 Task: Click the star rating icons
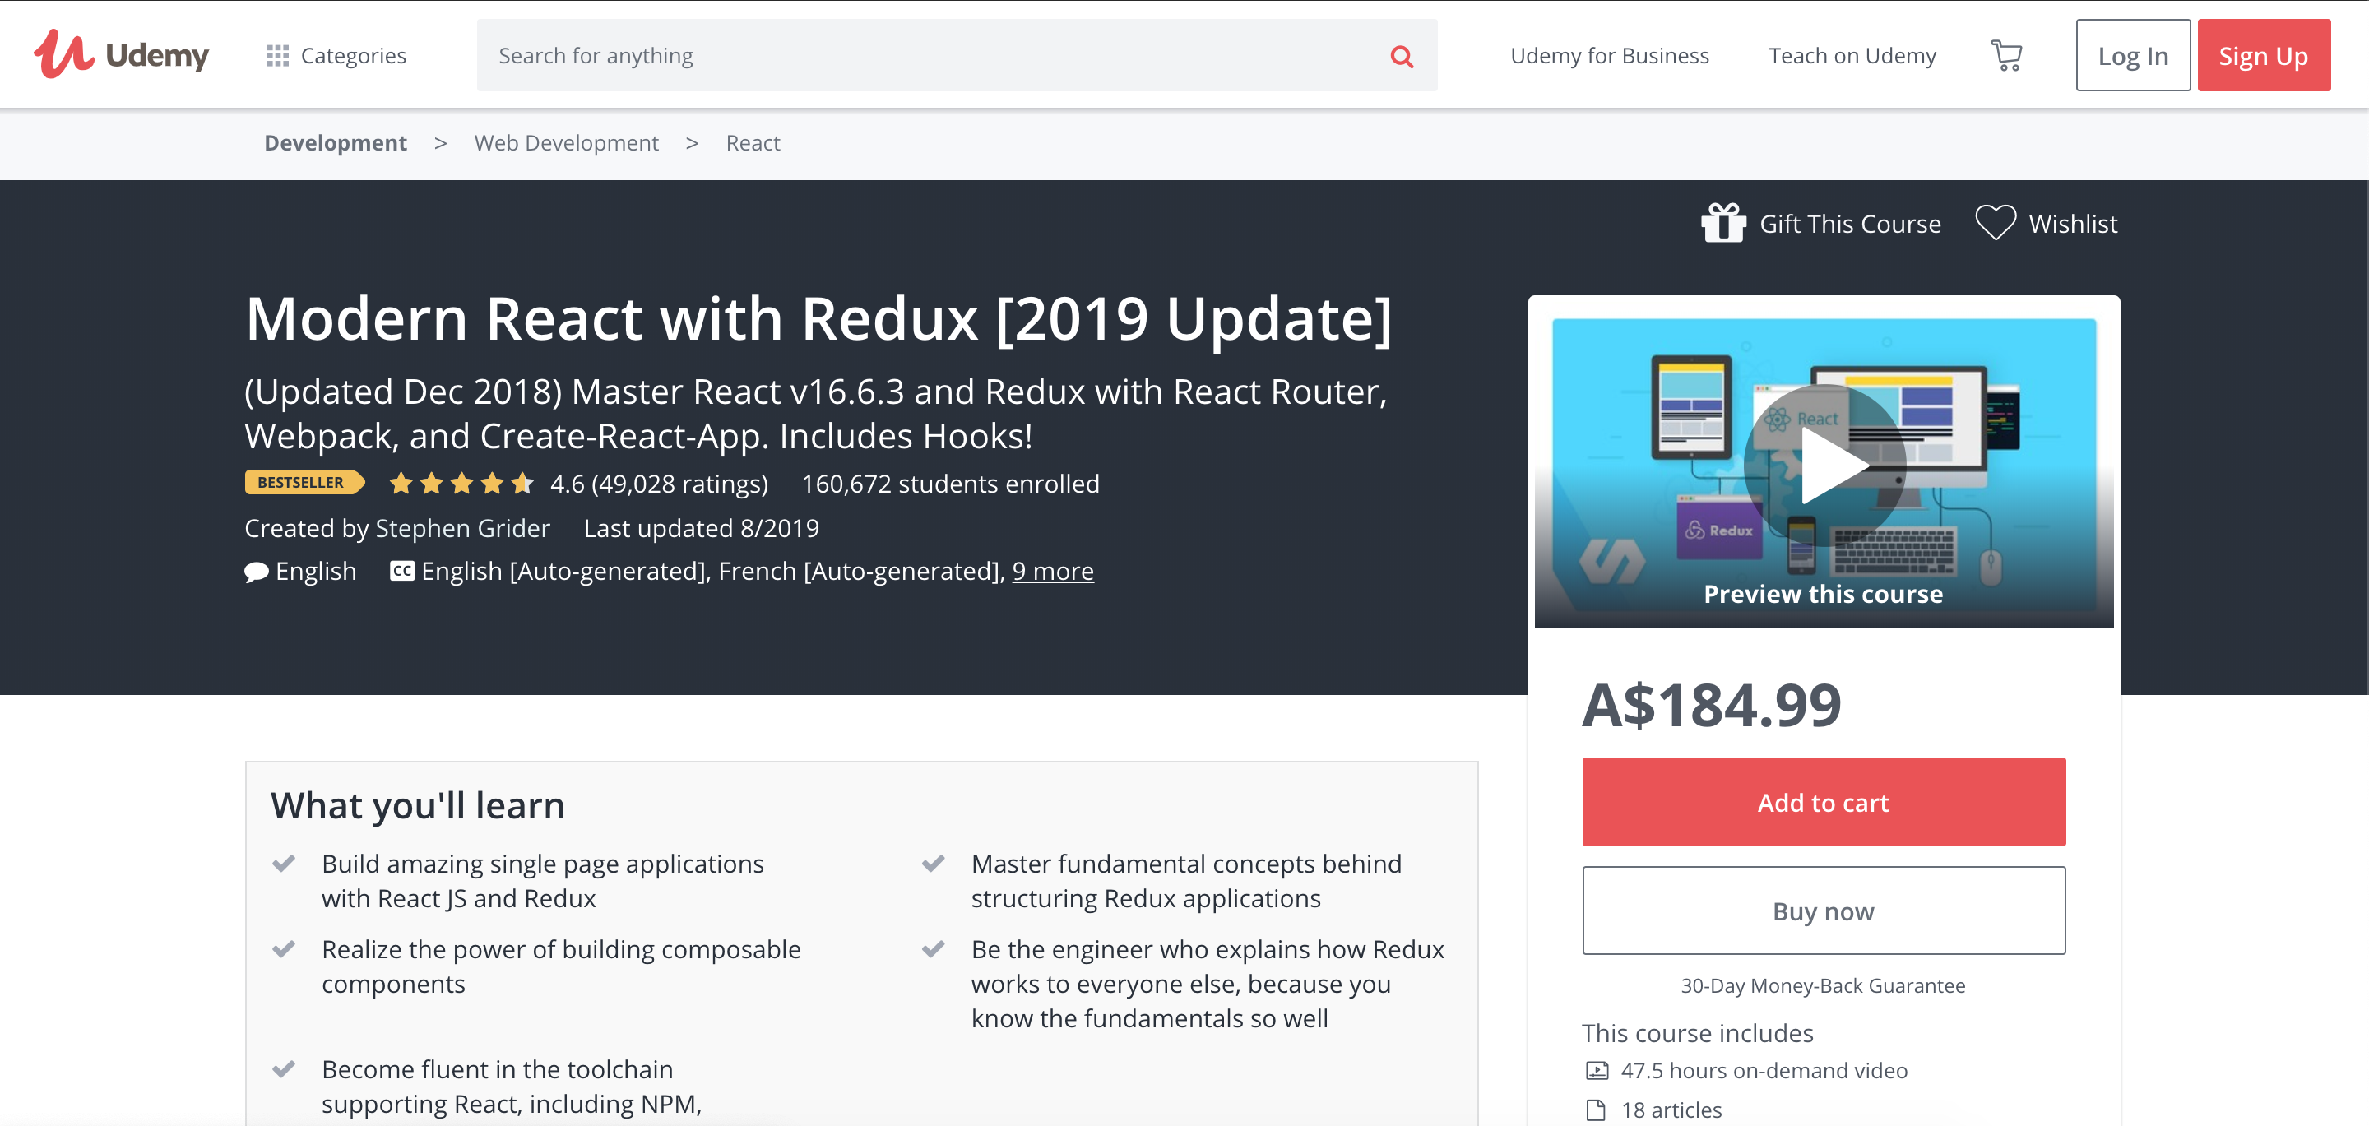(461, 483)
